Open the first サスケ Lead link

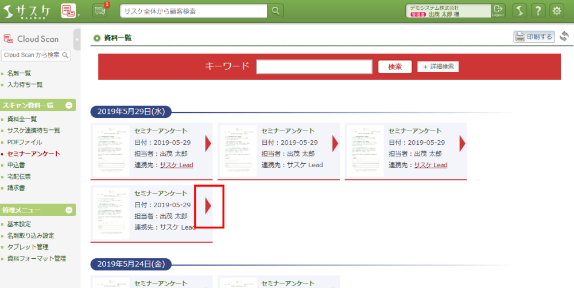pyautogui.click(x=176, y=165)
